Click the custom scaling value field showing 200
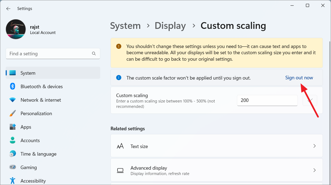This screenshot has width=331, height=185. [267, 100]
